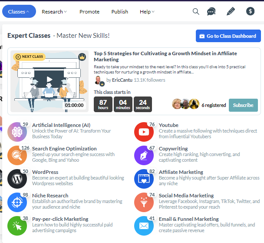Expand the Research dropdown menu
The height and width of the screenshot is (243, 264).
tap(54, 12)
